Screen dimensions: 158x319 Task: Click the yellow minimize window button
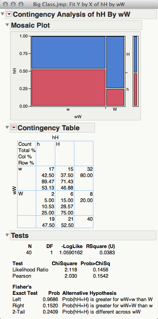14,4
